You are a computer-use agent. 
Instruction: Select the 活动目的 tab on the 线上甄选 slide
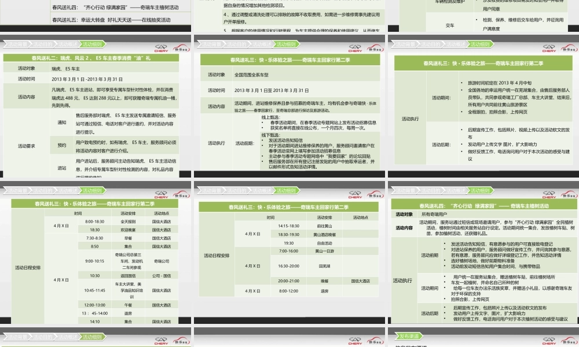(236, 45)
